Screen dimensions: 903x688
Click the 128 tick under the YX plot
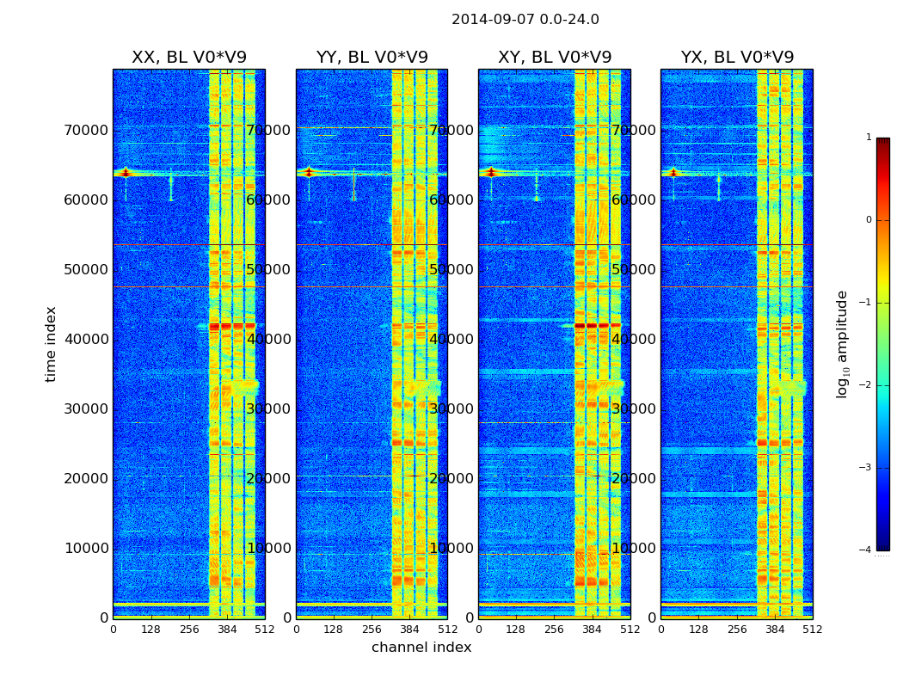[x=698, y=630]
